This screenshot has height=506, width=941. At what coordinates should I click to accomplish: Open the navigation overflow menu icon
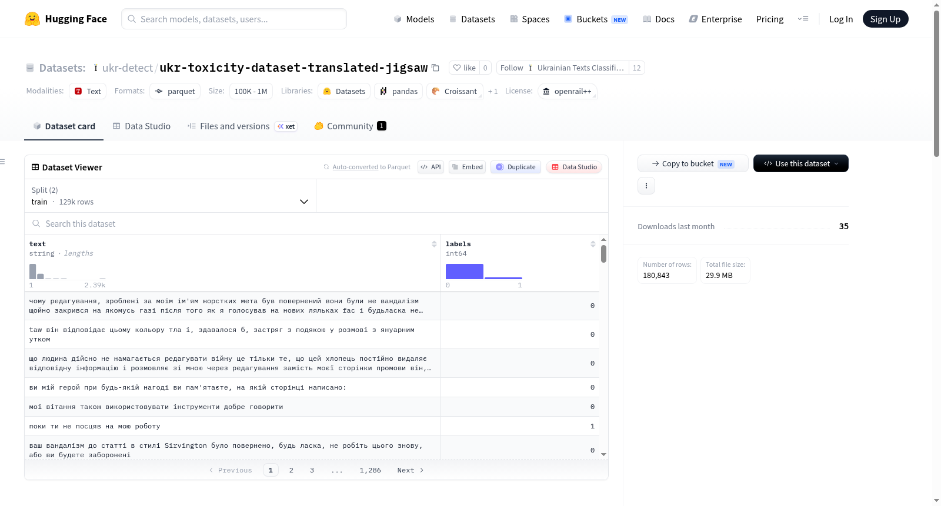click(803, 19)
